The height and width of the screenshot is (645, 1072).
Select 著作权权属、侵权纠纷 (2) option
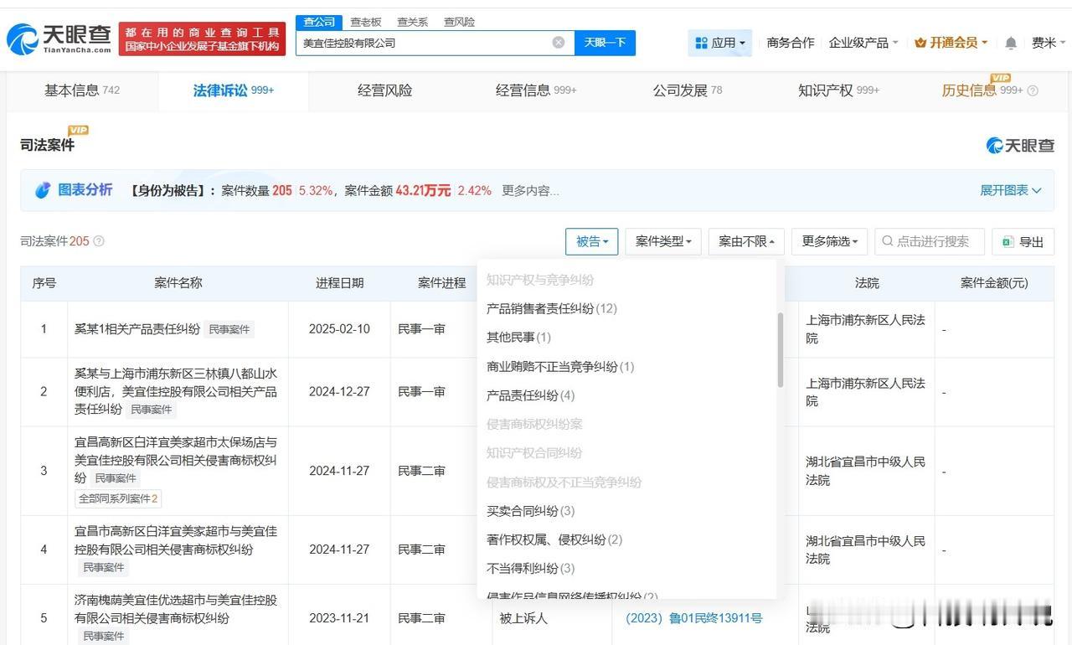(554, 539)
